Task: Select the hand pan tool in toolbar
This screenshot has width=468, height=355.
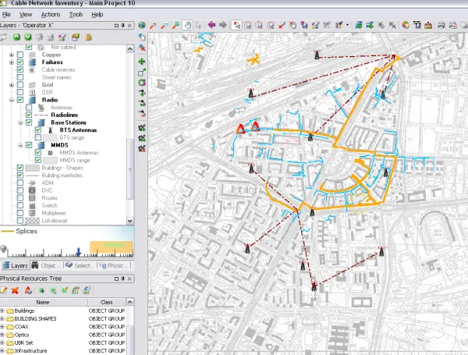Action: point(187,25)
